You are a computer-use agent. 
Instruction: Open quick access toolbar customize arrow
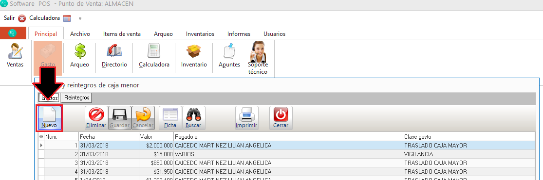point(80,18)
